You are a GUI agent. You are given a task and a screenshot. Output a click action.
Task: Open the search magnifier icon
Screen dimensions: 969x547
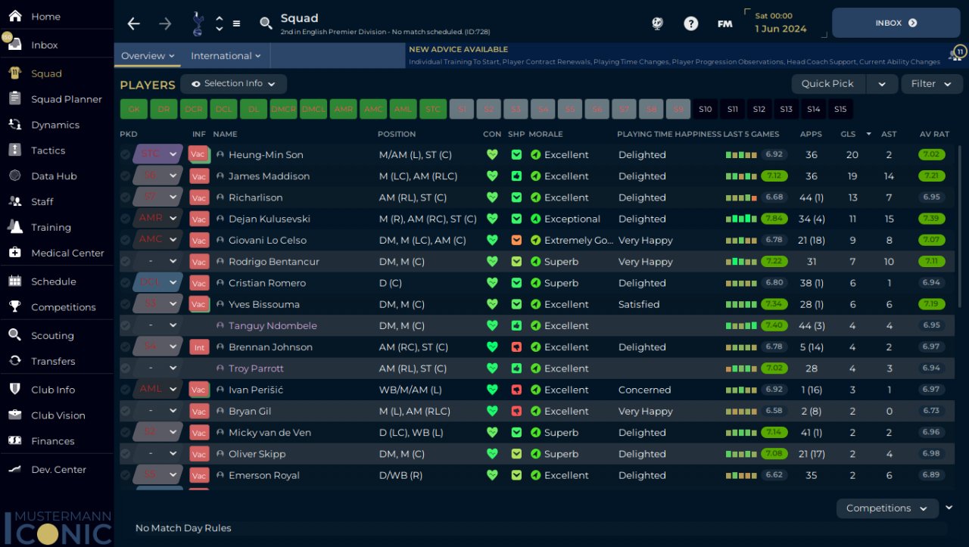pos(266,23)
